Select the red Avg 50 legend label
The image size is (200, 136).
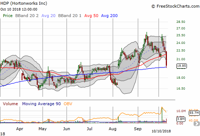[91, 16]
